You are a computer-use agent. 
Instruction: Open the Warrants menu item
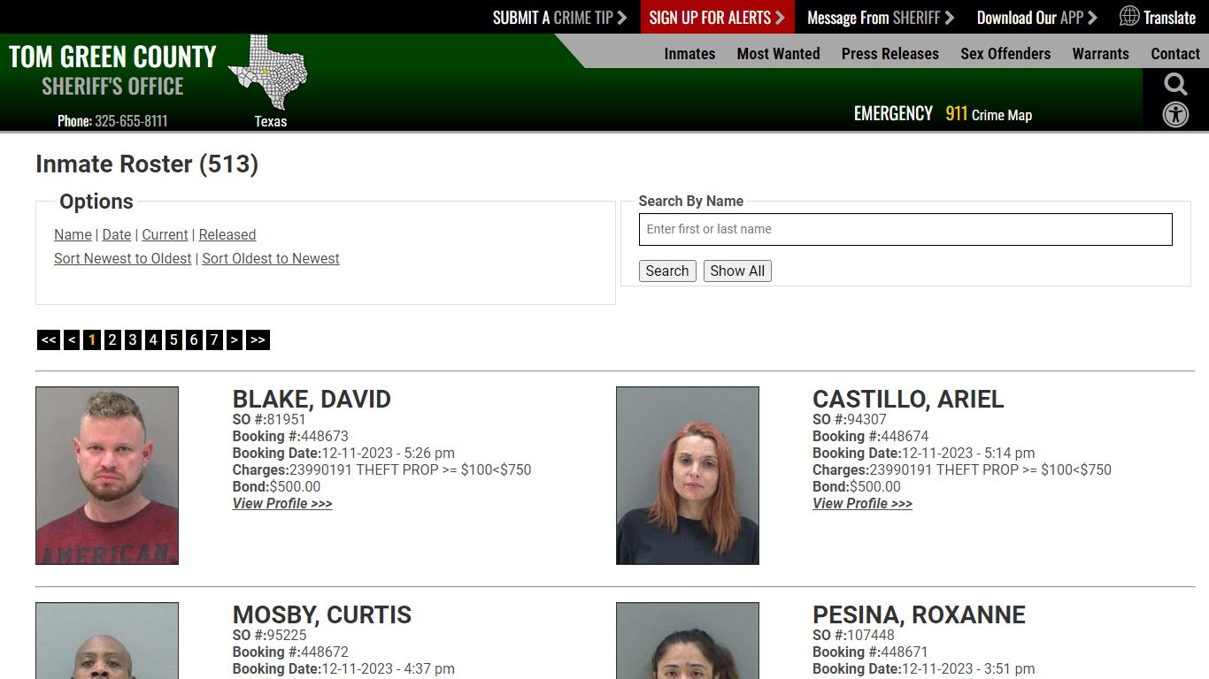[x=1100, y=54]
